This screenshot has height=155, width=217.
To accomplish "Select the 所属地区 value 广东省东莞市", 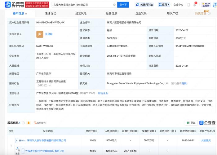I will pos(44,74).
